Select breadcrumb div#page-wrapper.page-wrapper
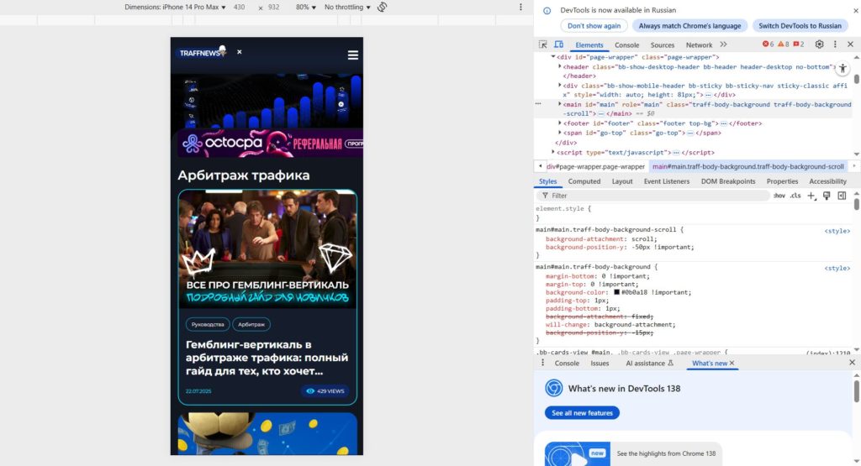The width and height of the screenshot is (861, 466). (x=596, y=166)
